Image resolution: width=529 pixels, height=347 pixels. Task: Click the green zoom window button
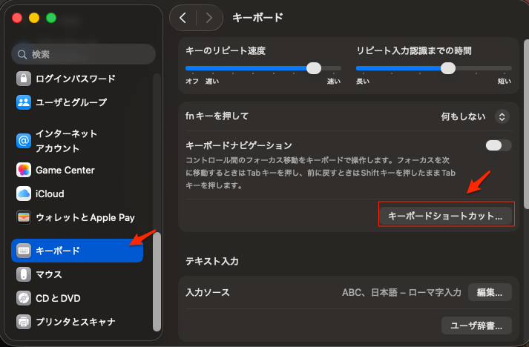click(51, 18)
